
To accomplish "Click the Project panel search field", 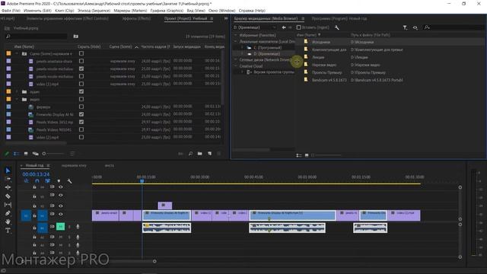I will pyautogui.click(x=37, y=37).
